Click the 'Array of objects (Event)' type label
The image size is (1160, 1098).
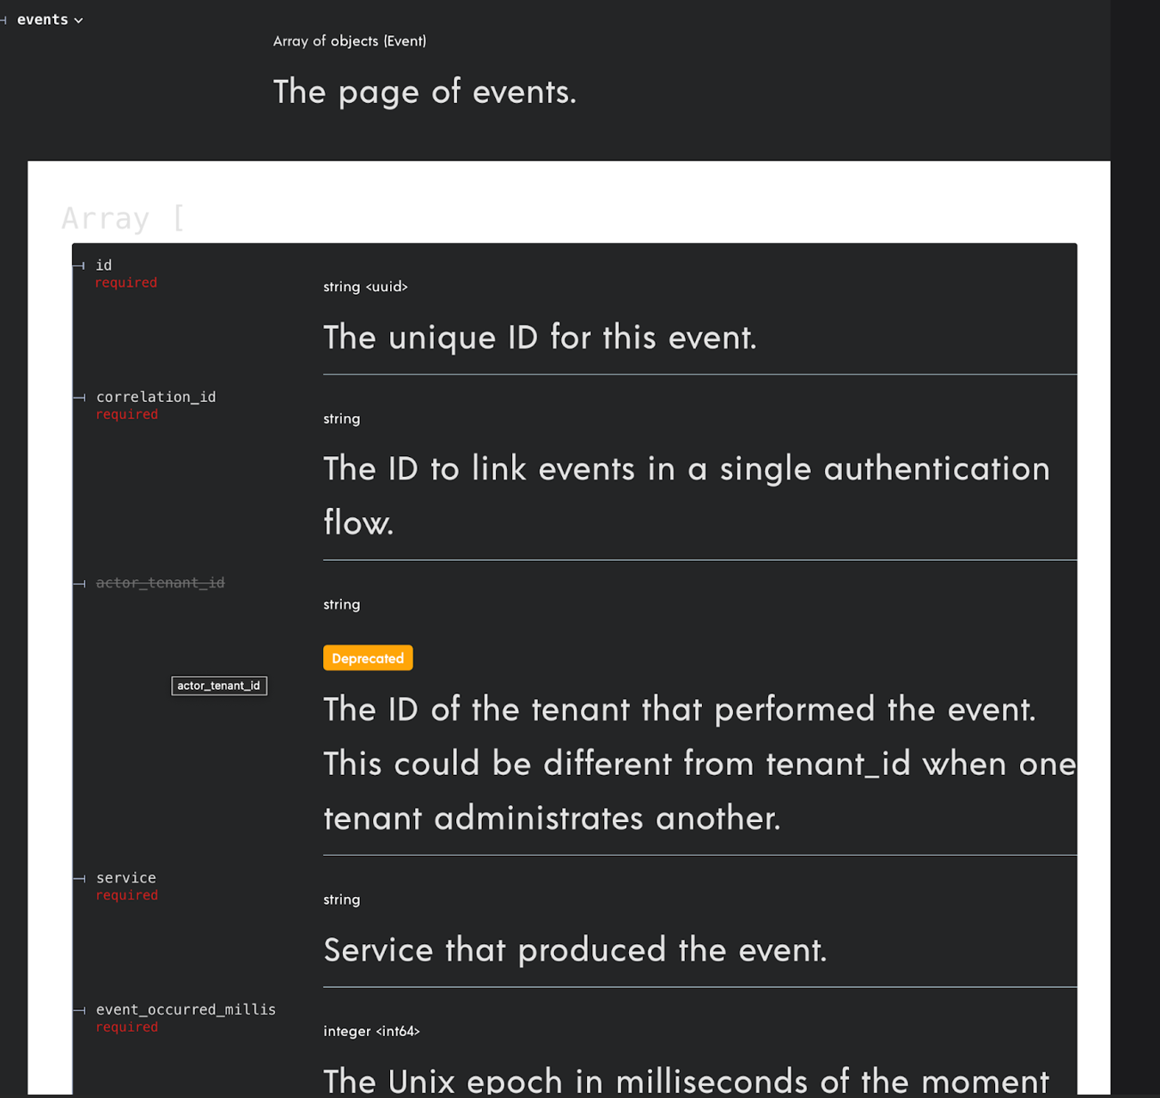tap(349, 41)
